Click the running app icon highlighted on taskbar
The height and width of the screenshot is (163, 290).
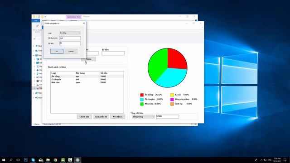(77, 160)
